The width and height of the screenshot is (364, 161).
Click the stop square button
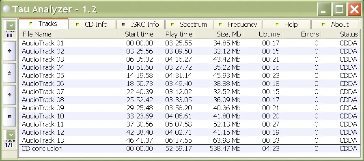tap(9, 116)
